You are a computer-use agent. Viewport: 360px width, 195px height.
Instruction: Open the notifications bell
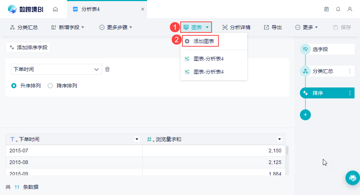[x=338, y=9]
